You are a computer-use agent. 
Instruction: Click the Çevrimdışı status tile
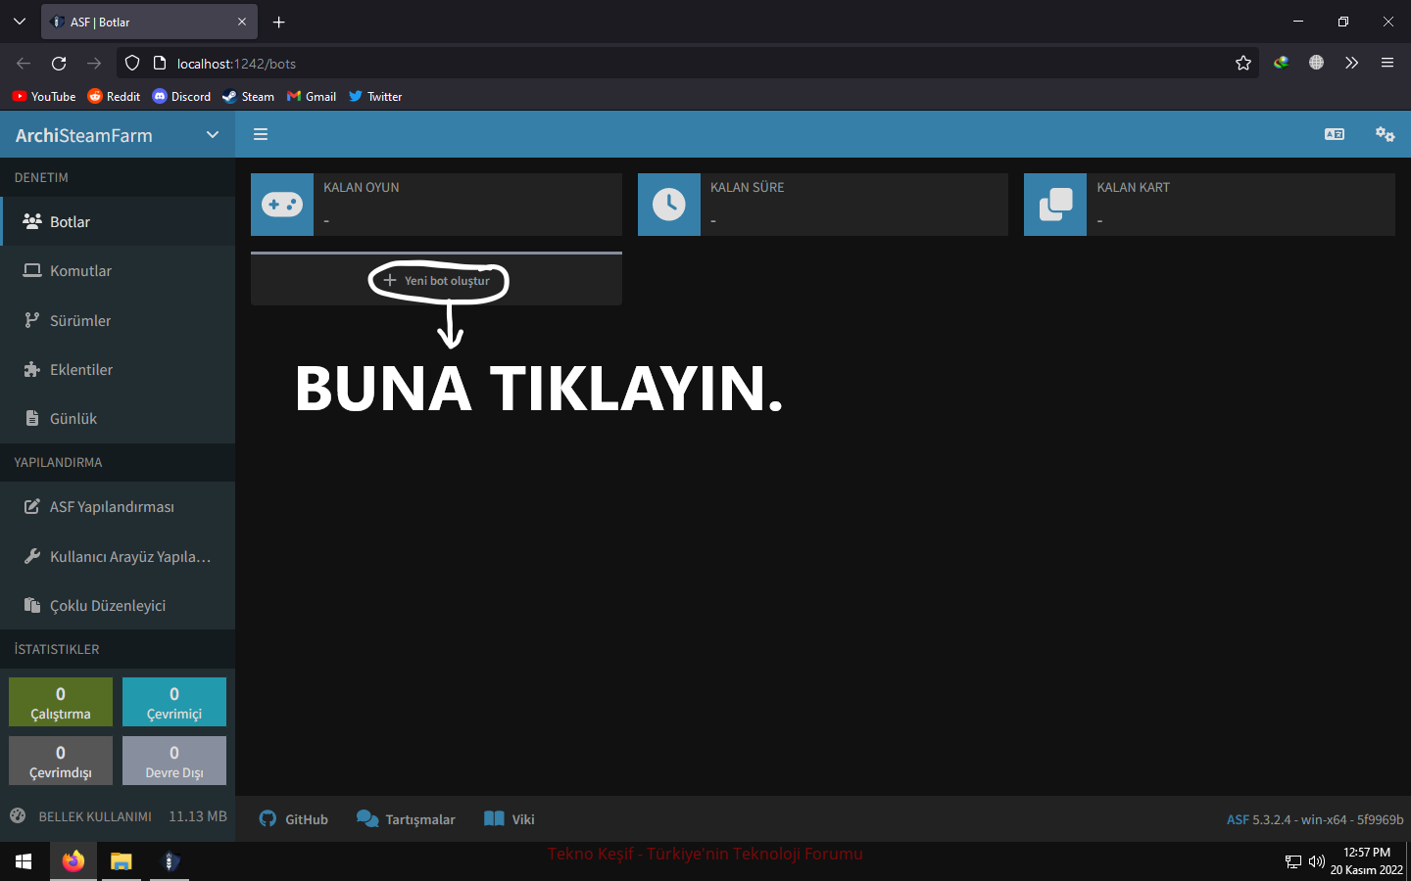[x=61, y=761]
